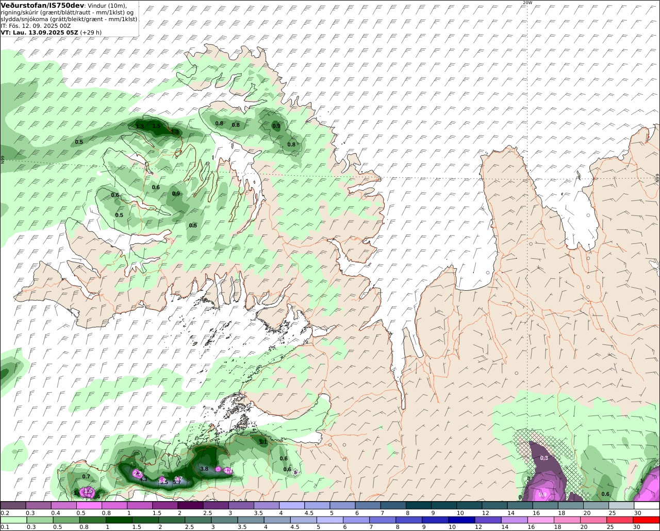Select the VT: Lau. 13.09.2025 05Z line

39,32
